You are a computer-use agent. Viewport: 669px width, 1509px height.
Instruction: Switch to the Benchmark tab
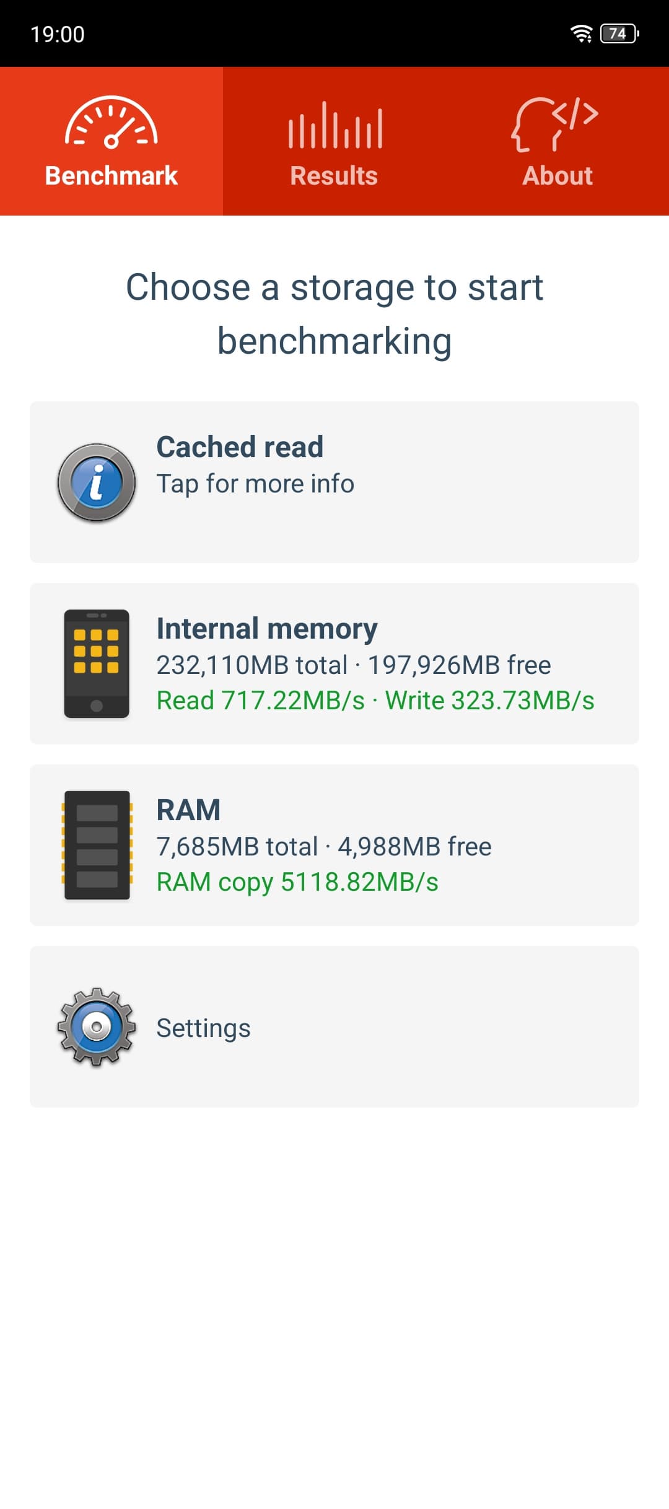click(111, 176)
